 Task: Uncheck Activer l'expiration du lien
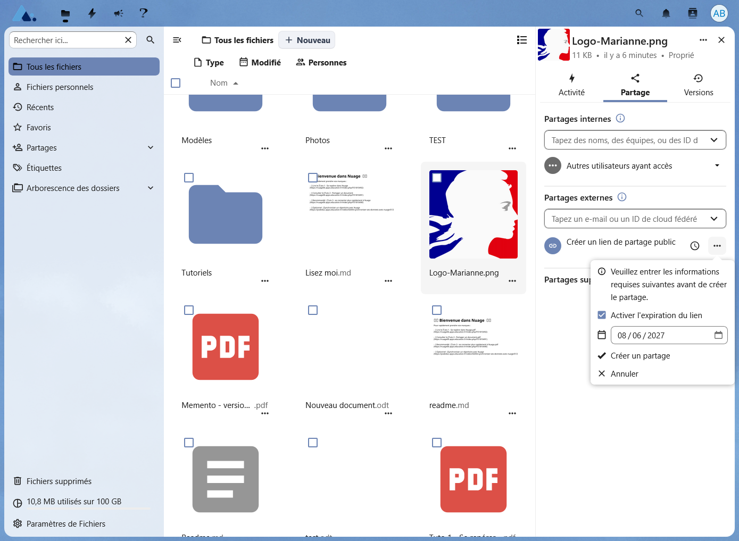pos(602,315)
